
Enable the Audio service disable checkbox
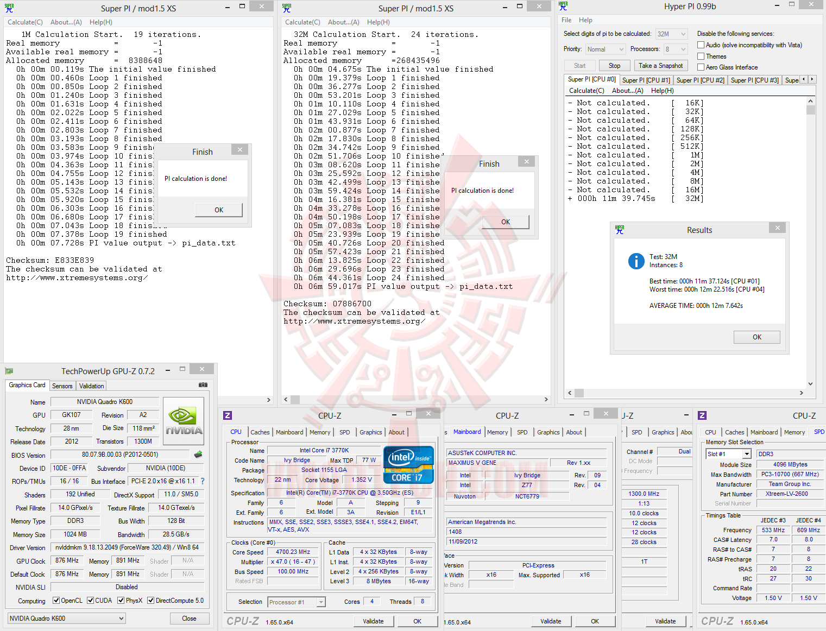tap(701, 45)
